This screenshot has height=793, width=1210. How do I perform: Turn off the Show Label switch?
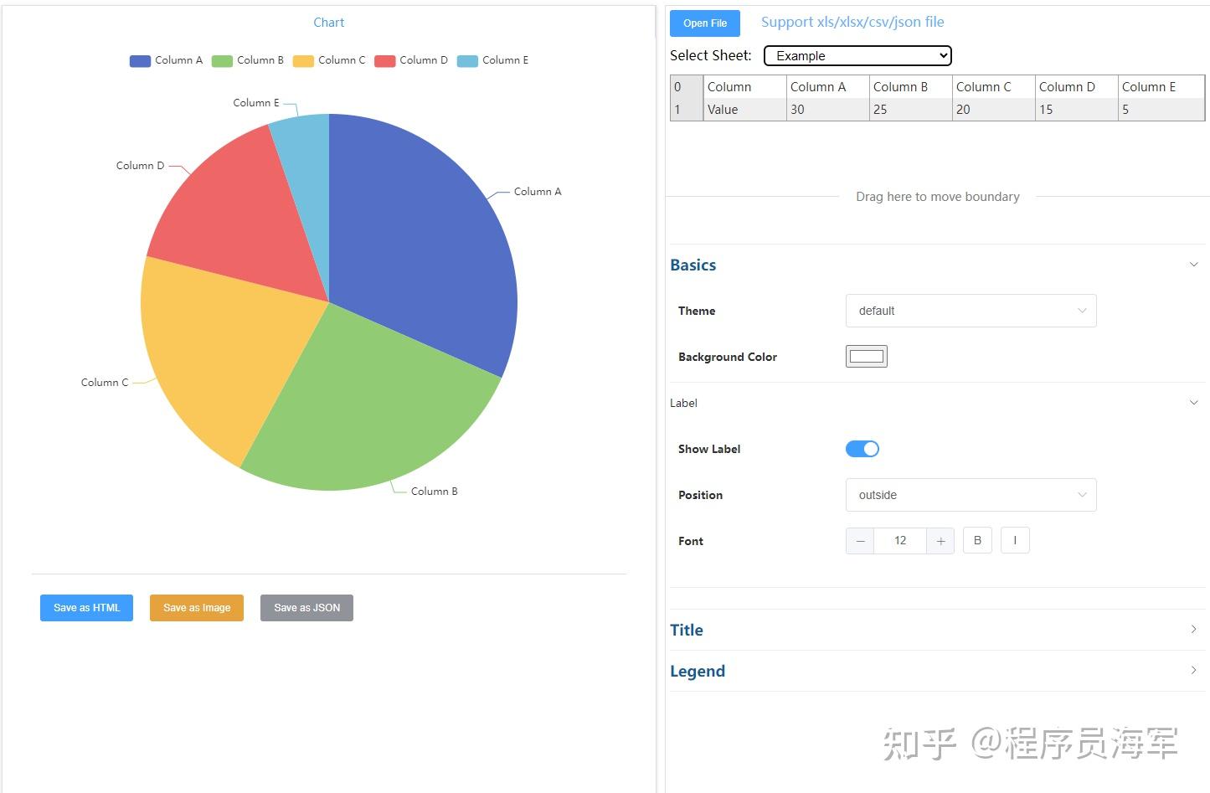(862, 449)
